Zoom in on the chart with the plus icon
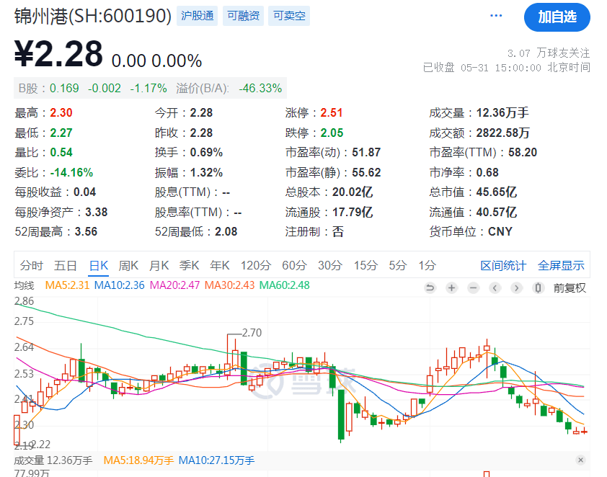The height and width of the screenshot is (477, 607). [451, 287]
